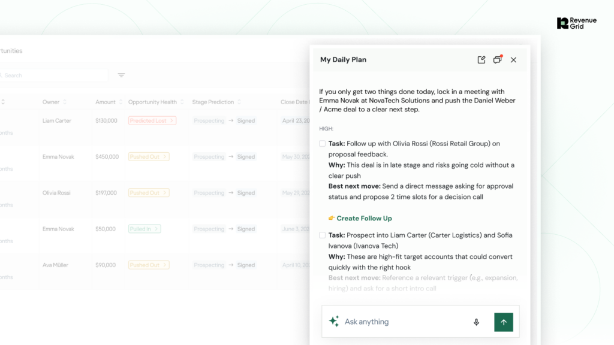Open the Predicted Lost health badge
The width and height of the screenshot is (614, 345).
click(x=152, y=121)
